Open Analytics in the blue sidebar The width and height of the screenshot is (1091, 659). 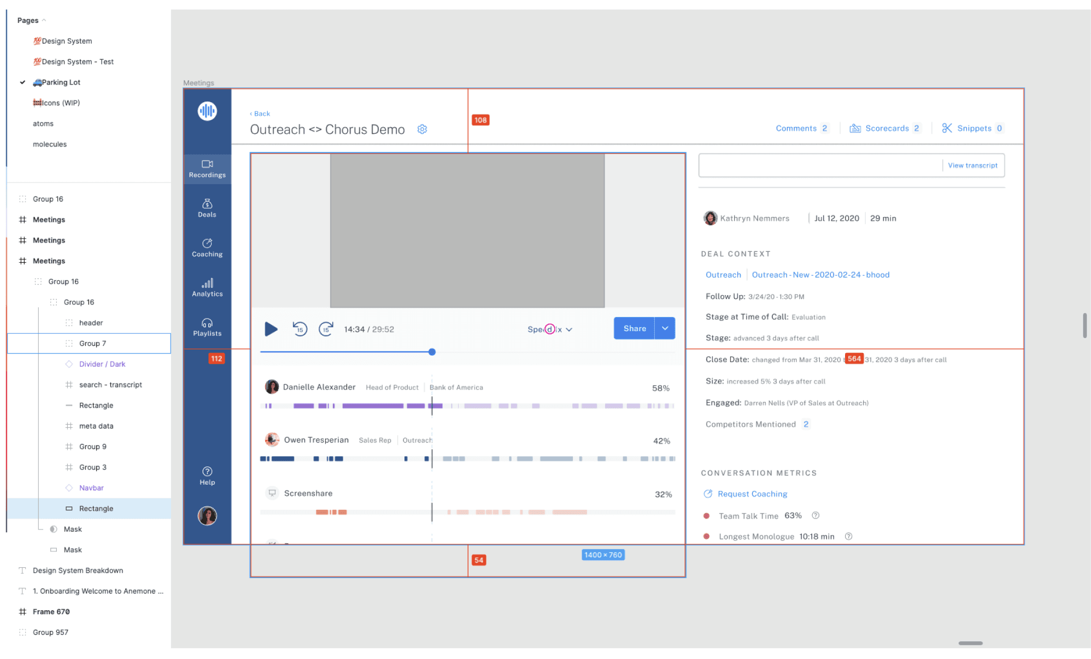pos(207,287)
